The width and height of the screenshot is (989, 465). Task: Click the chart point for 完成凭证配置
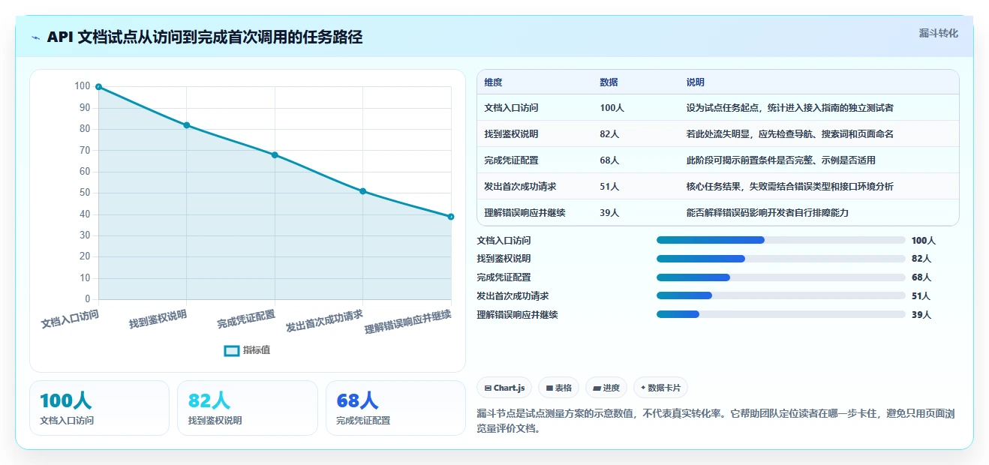click(x=275, y=155)
